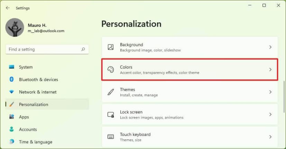Click the back arrow in Settings
The image size is (286, 149).
tap(8, 8)
